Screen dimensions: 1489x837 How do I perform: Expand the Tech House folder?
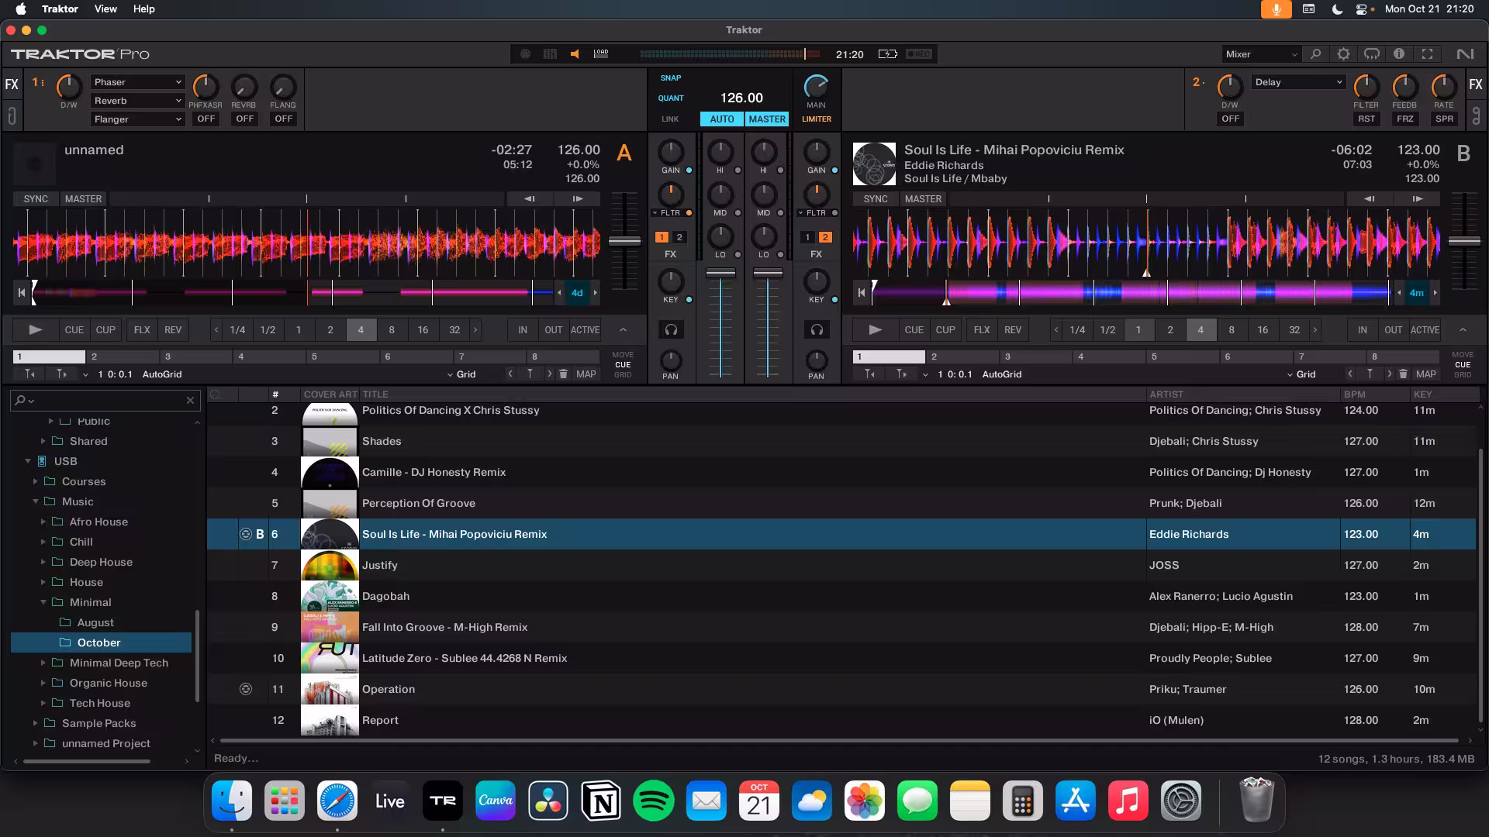[x=43, y=703]
